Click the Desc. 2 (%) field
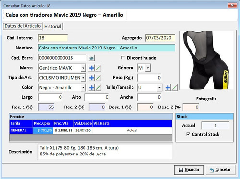Viewport: 240px width, 179px height. tap(191, 107)
